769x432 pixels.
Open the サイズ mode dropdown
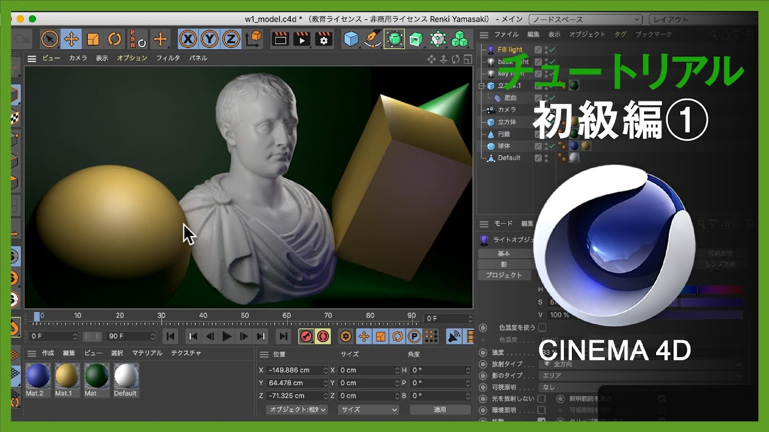pyautogui.click(x=368, y=410)
